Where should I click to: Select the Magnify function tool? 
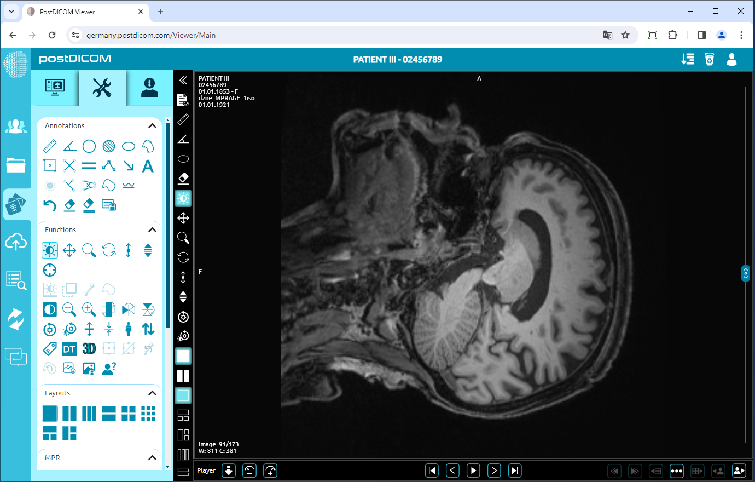point(89,250)
